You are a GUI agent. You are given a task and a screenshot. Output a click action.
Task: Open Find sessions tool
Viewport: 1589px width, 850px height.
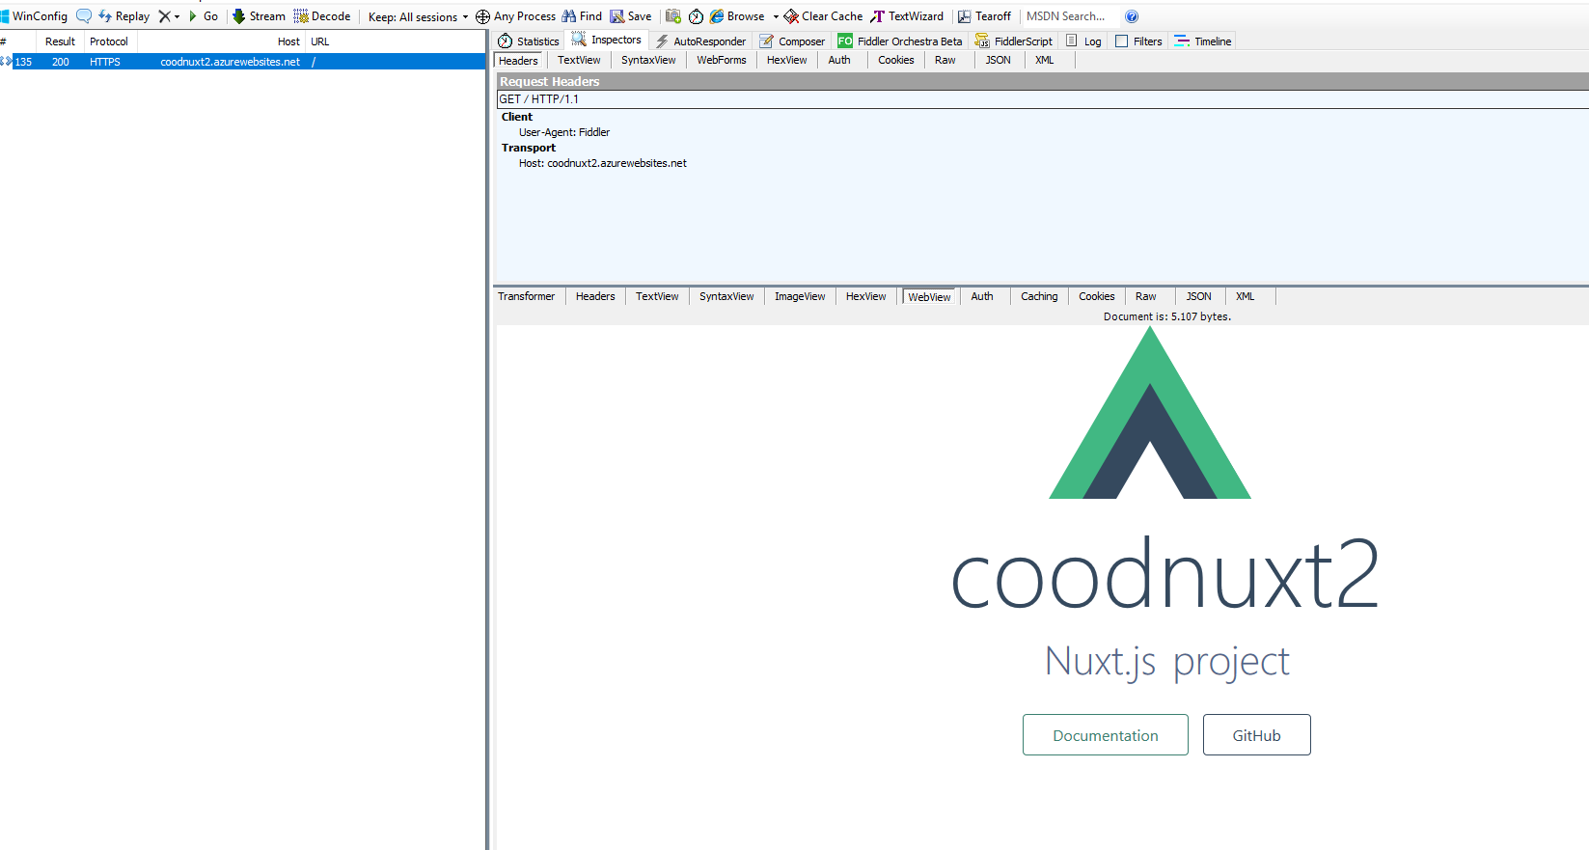point(582,16)
